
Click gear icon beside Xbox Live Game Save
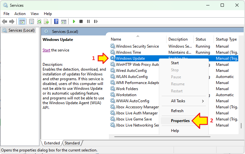pos(112,119)
